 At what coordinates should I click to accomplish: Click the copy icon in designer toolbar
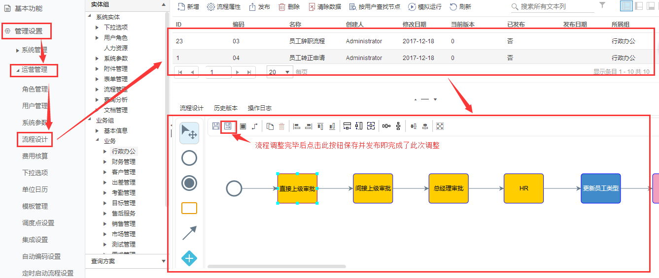coord(270,126)
